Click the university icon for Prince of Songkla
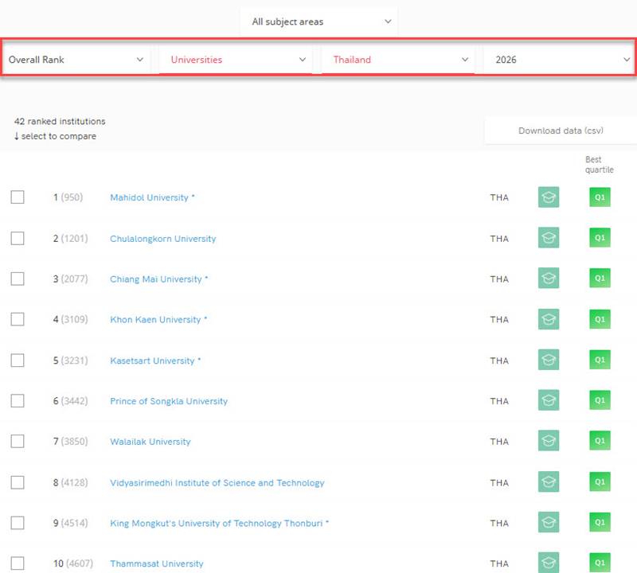Image resolution: width=637 pixels, height=573 pixels. point(548,401)
